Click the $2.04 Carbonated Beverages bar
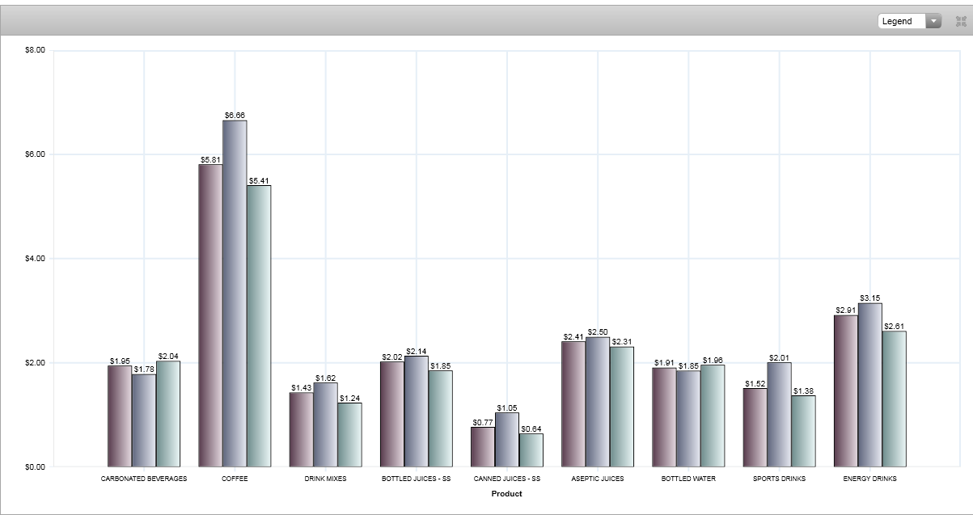 coord(168,414)
